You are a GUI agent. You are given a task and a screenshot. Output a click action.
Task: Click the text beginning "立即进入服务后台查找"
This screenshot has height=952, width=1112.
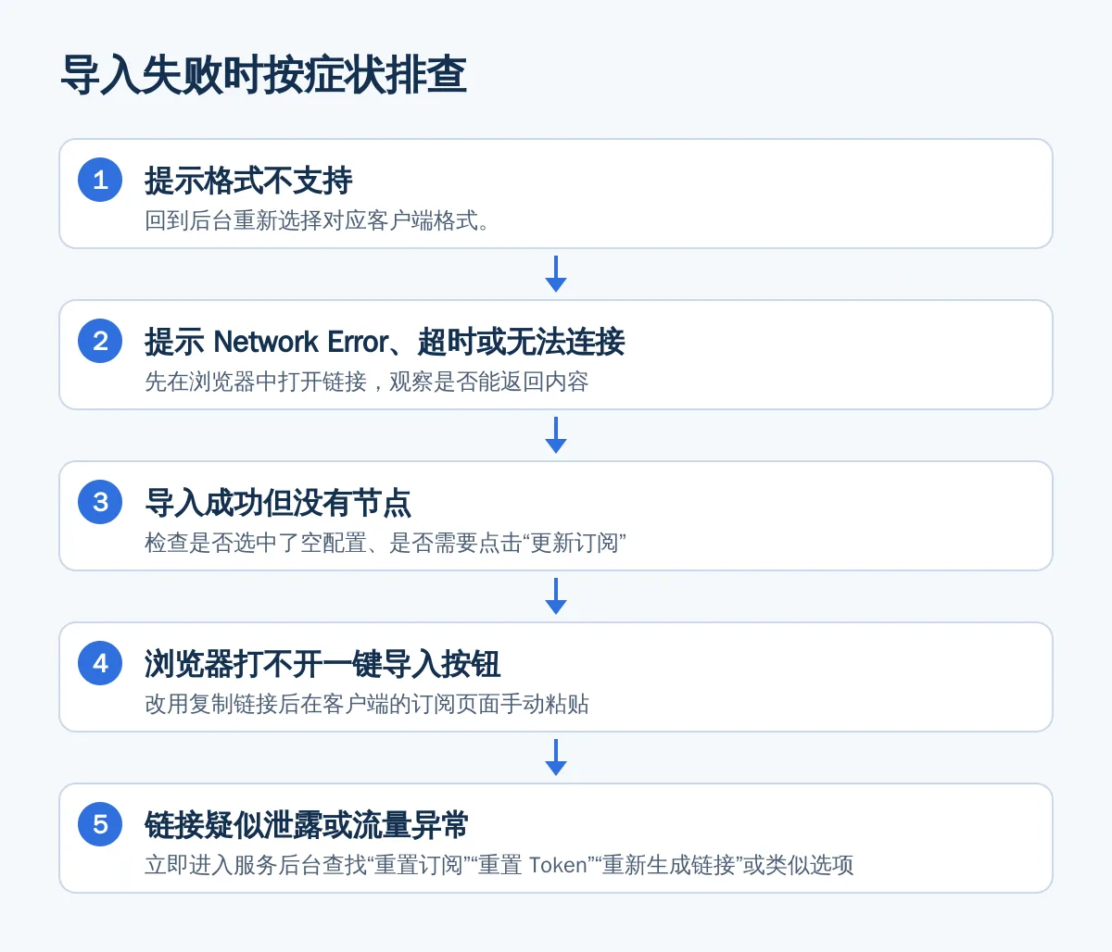pyautogui.click(x=499, y=865)
